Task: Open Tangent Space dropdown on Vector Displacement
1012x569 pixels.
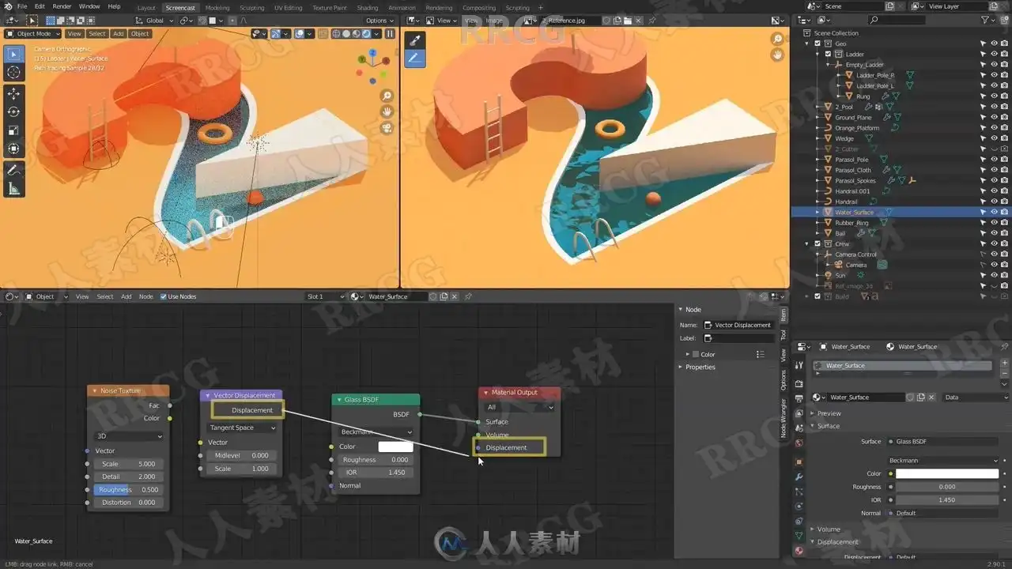Action: [243, 428]
